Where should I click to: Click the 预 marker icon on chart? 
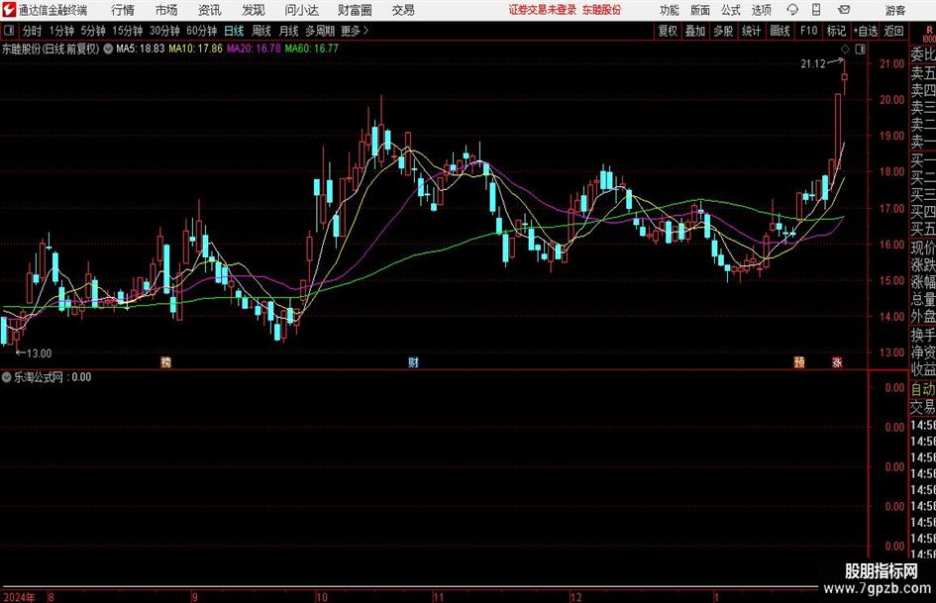[799, 362]
